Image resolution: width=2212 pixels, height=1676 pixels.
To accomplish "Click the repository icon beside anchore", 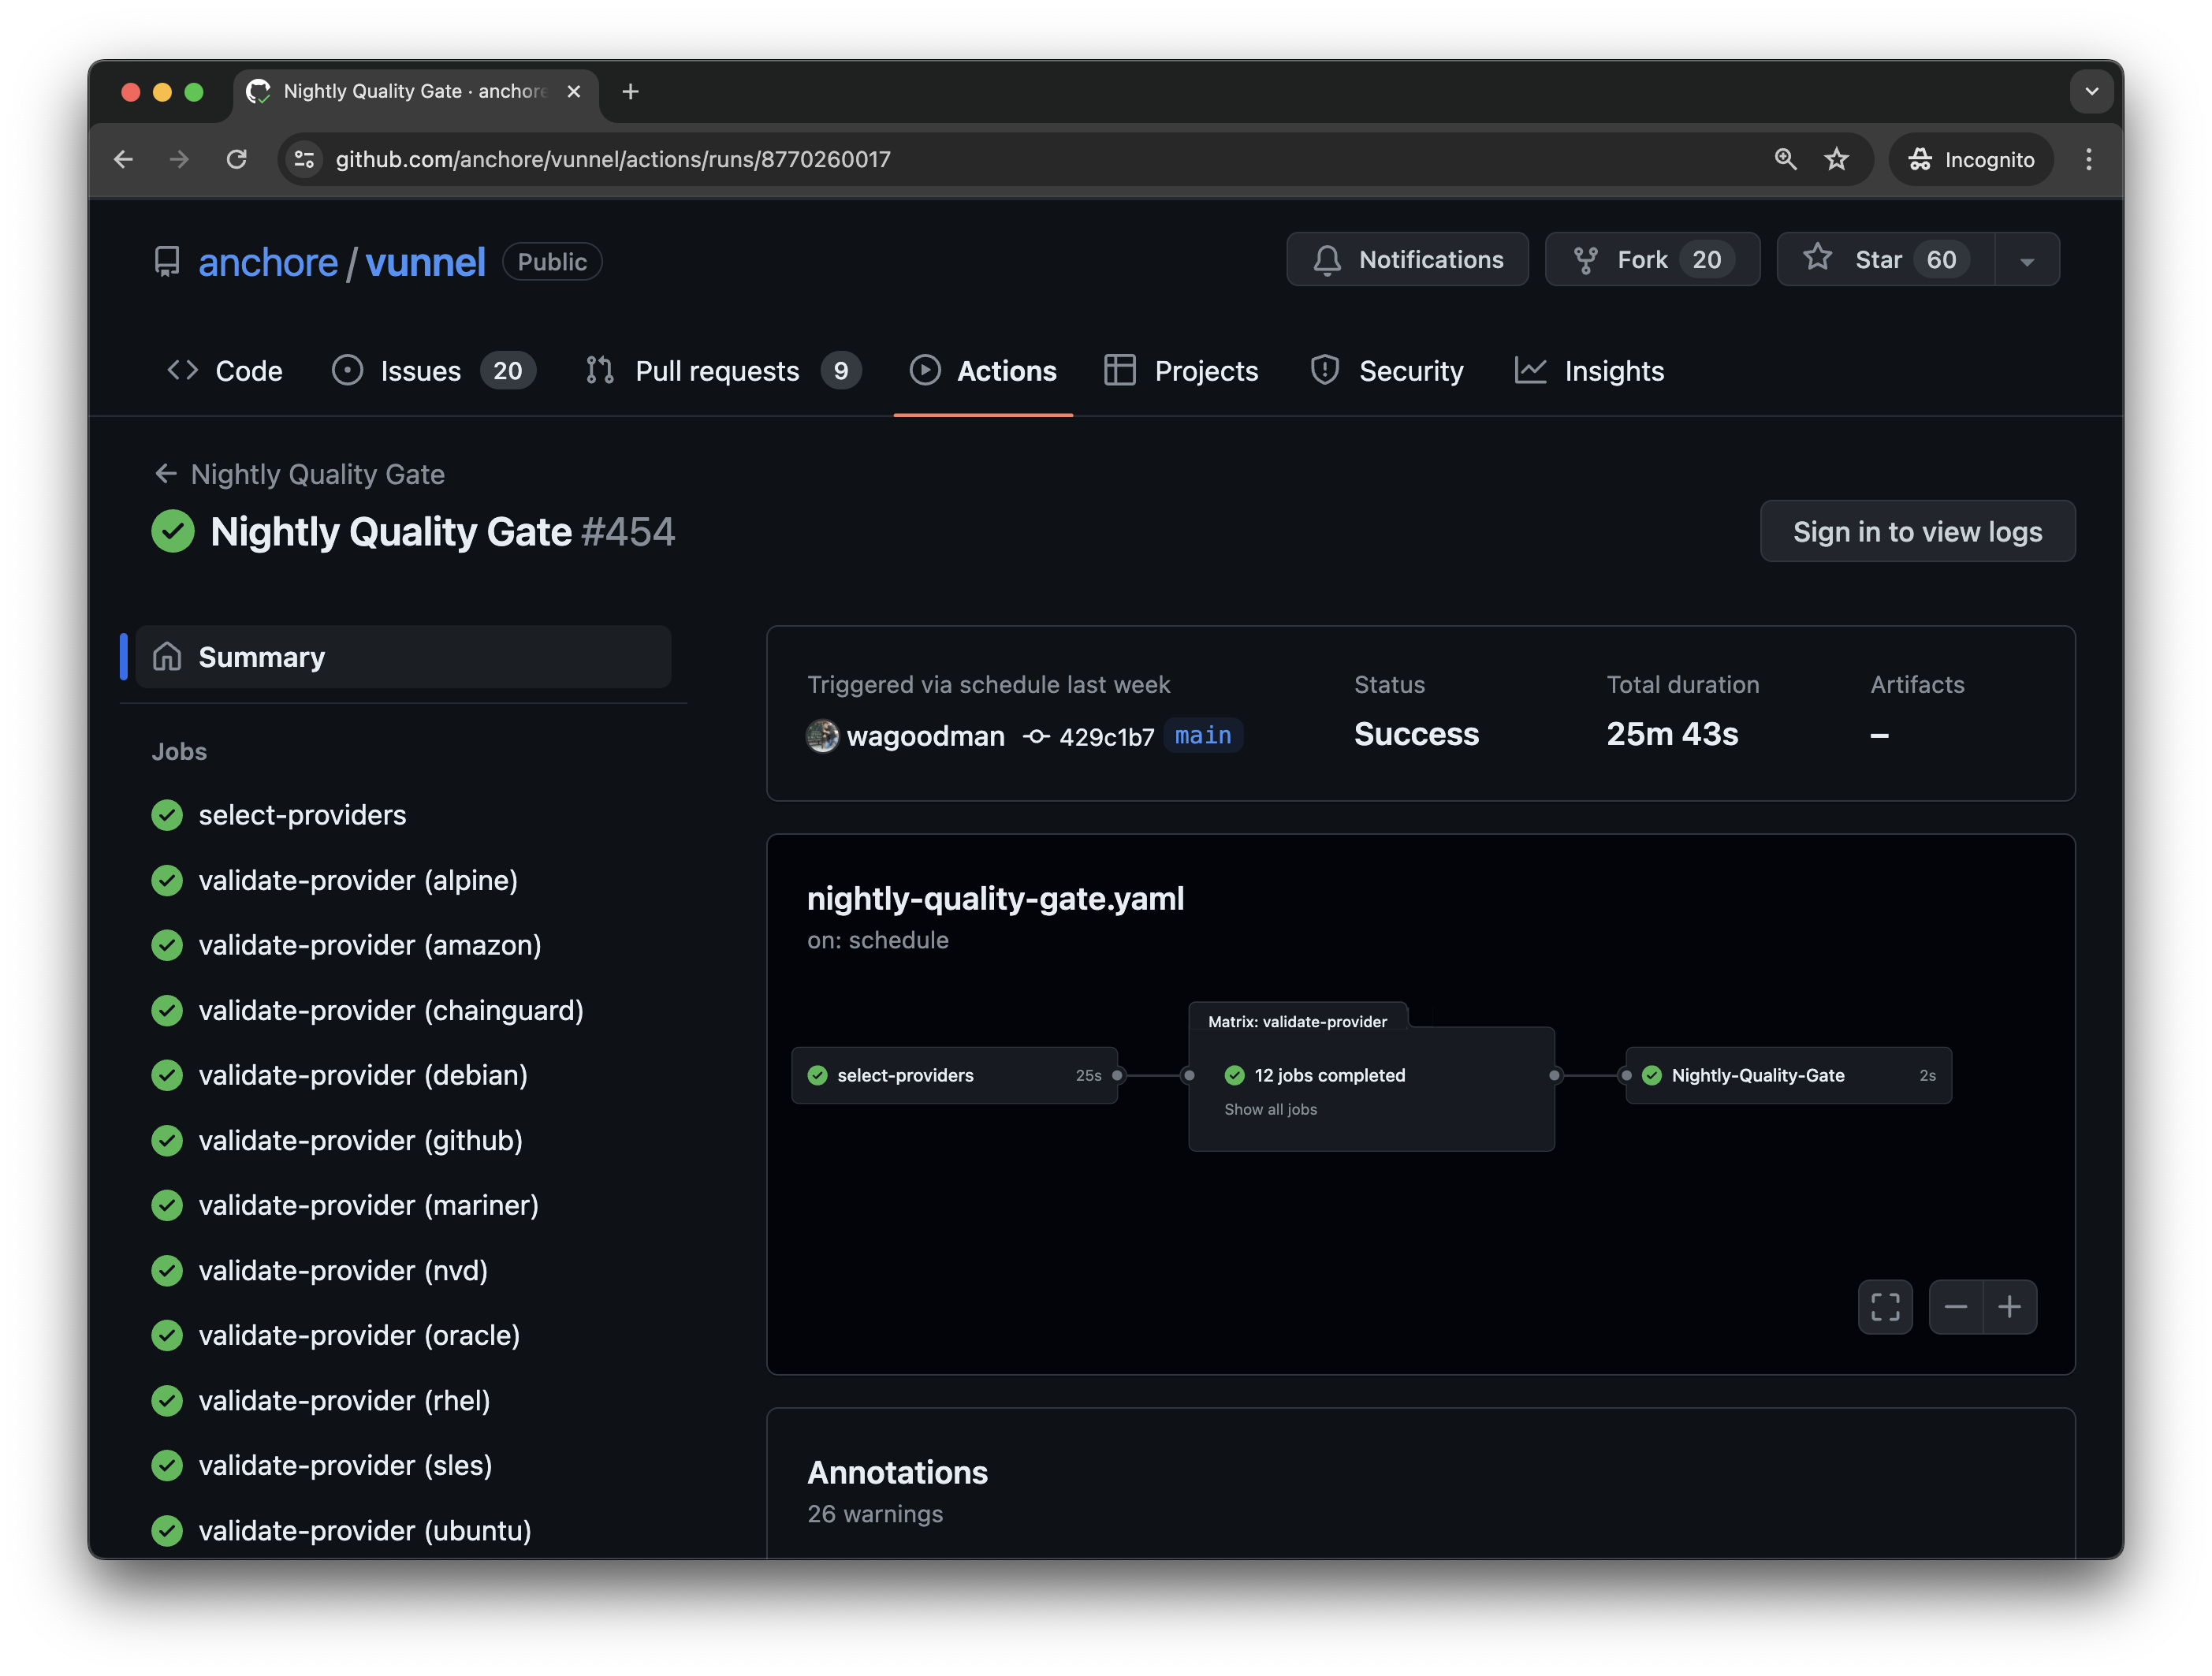I will (167, 262).
